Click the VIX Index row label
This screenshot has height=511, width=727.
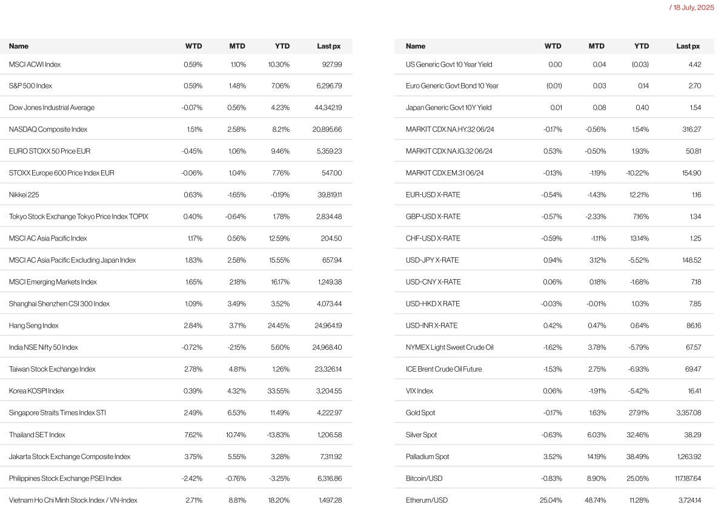point(419,391)
